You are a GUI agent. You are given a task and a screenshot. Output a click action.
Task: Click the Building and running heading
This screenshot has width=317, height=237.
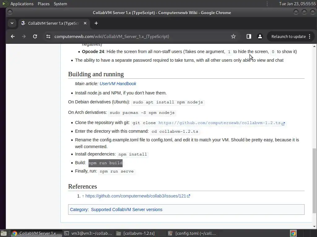coord(96,74)
